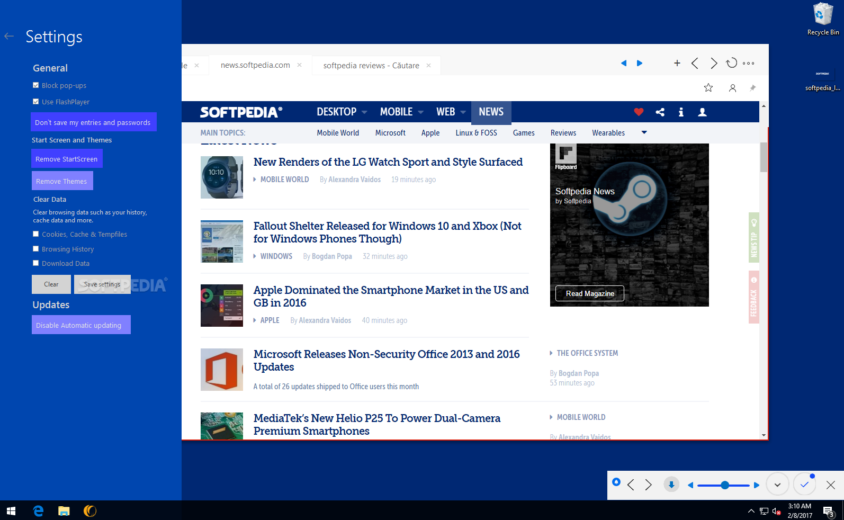Click the checkmark button in bottom bar
The width and height of the screenshot is (844, 520).
click(x=804, y=485)
